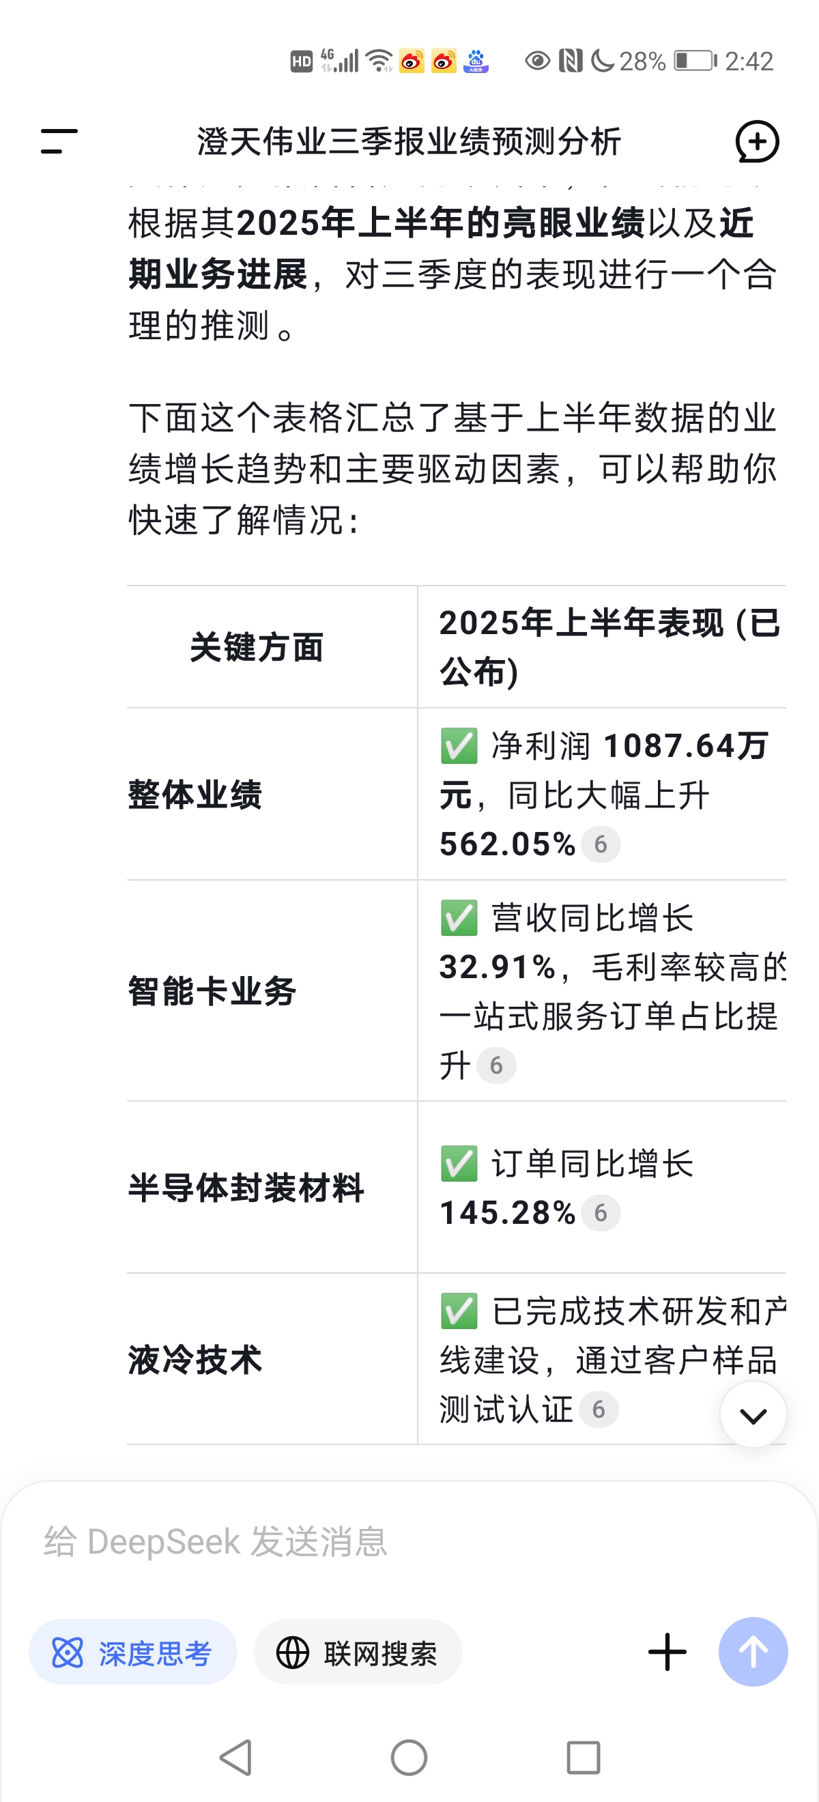
Task: Tap the Android home circle button
Action: click(x=409, y=1757)
